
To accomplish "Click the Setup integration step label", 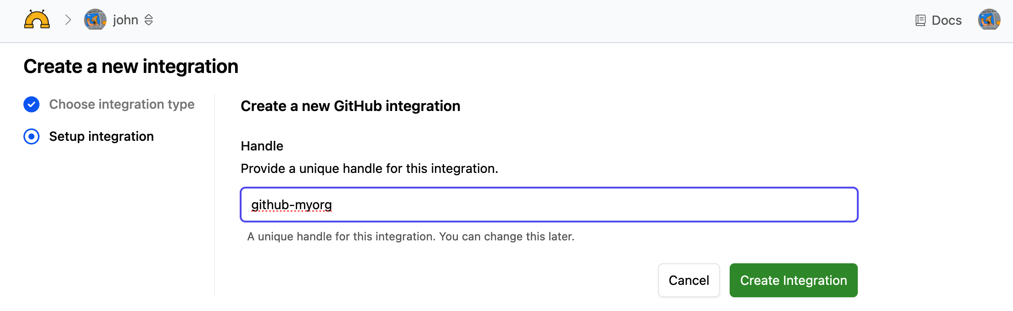I will pyautogui.click(x=101, y=137).
